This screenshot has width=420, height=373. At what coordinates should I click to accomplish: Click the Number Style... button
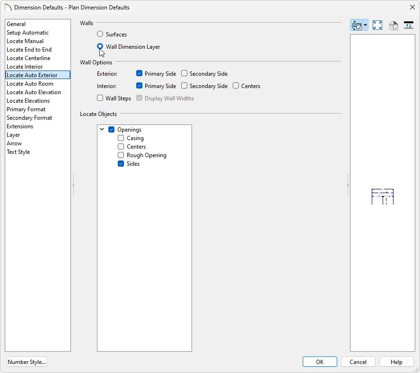[27, 362]
